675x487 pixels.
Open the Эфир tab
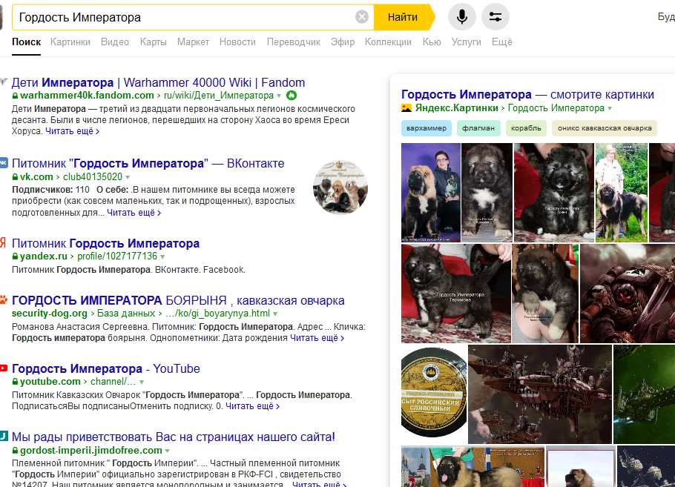[x=343, y=42]
